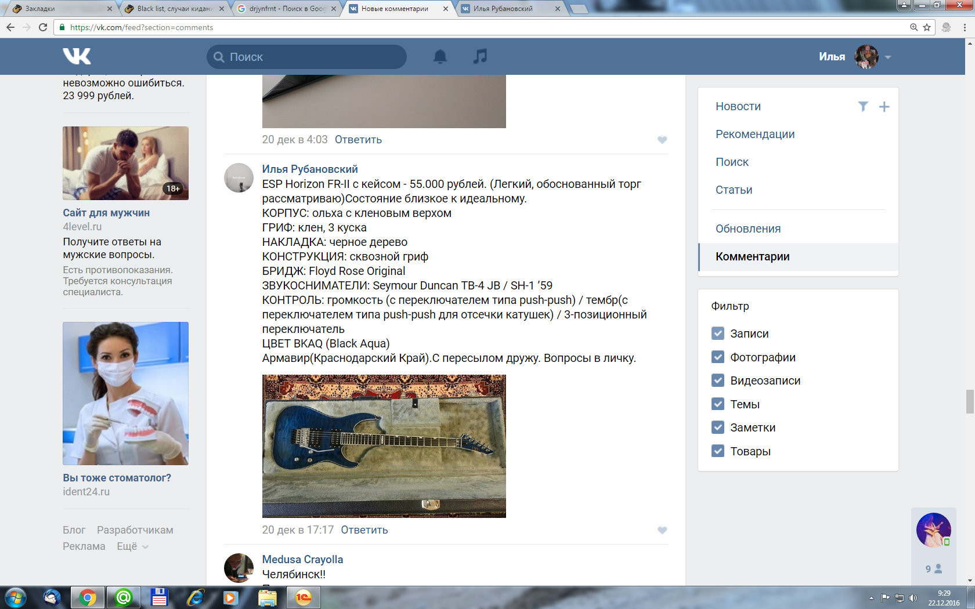
Task: Open the notifications bell icon
Action: 440,56
